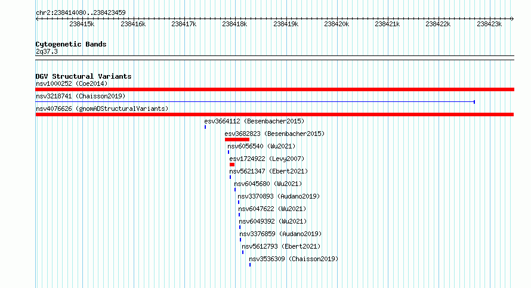Click the thin blue nsv3218741 variant line

[255, 102]
